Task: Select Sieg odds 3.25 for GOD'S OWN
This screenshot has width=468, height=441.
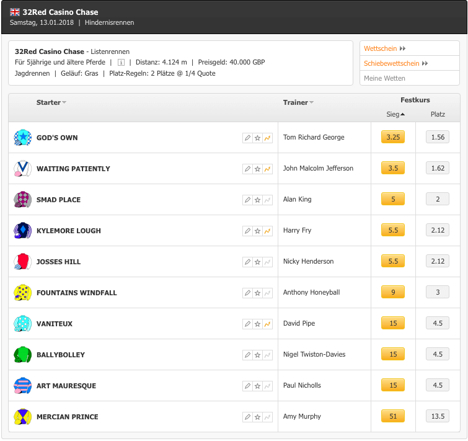Action: (393, 137)
